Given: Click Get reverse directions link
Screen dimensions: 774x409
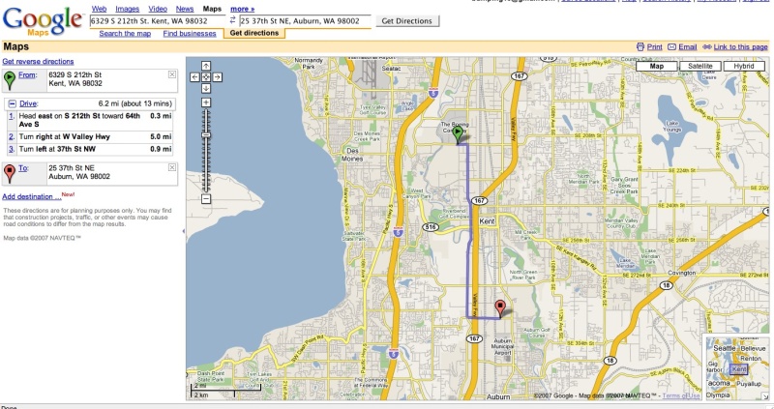Looking at the screenshot, I should [38, 62].
